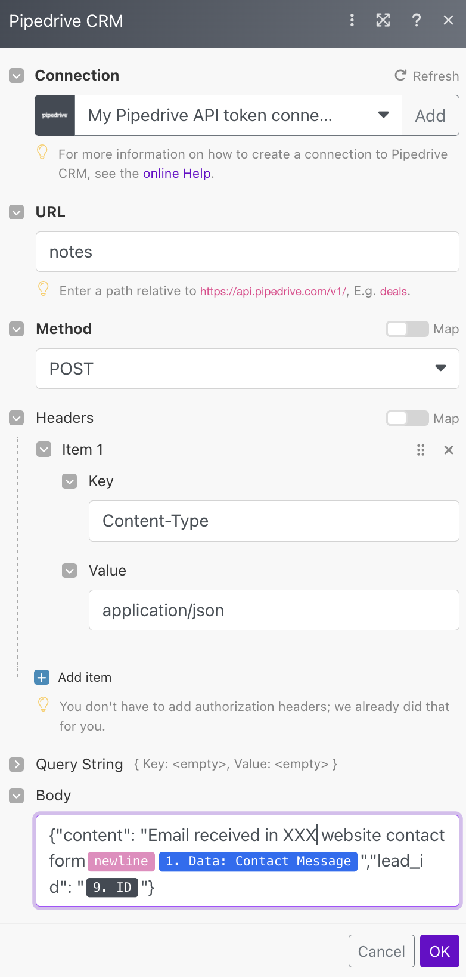Open the question mark help icon
This screenshot has height=977, width=466.
tap(417, 20)
